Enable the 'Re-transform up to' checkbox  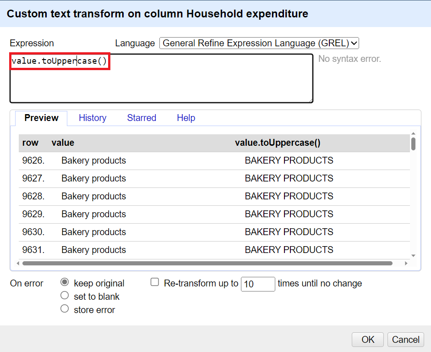(154, 282)
